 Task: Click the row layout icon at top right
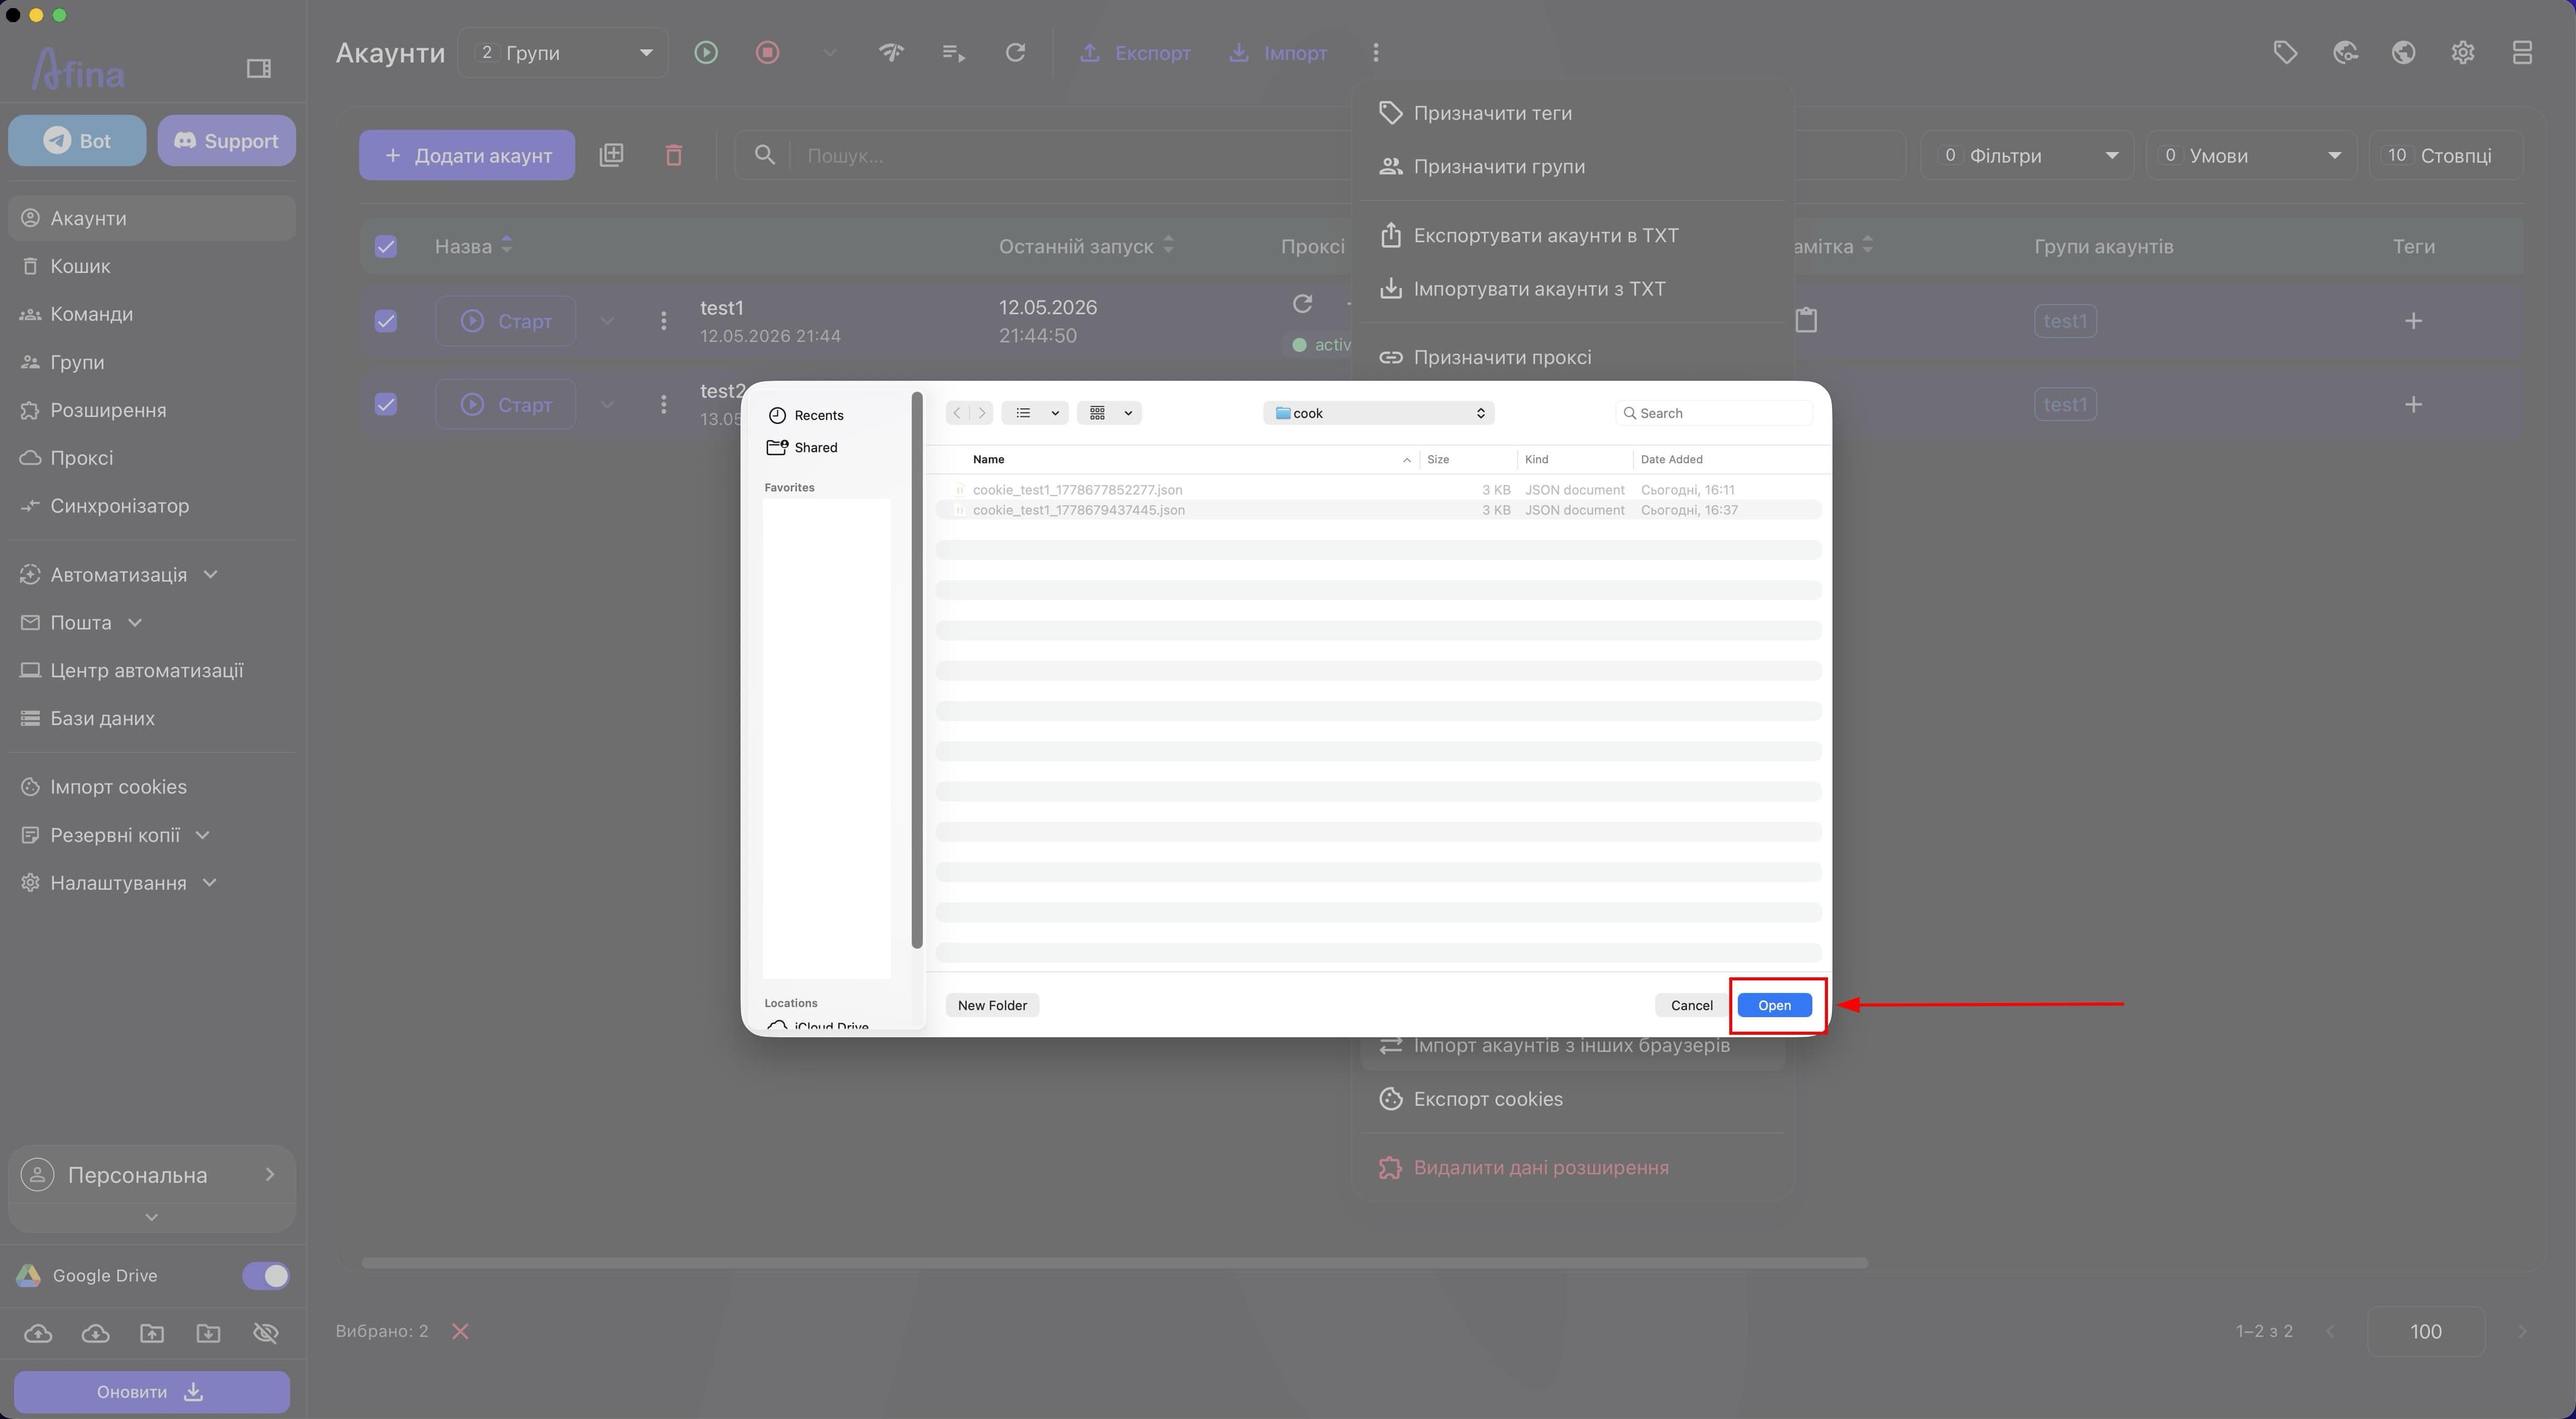pyautogui.click(x=2522, y=52)
